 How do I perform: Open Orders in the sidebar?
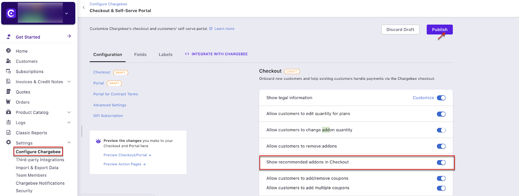coord(23,102)
